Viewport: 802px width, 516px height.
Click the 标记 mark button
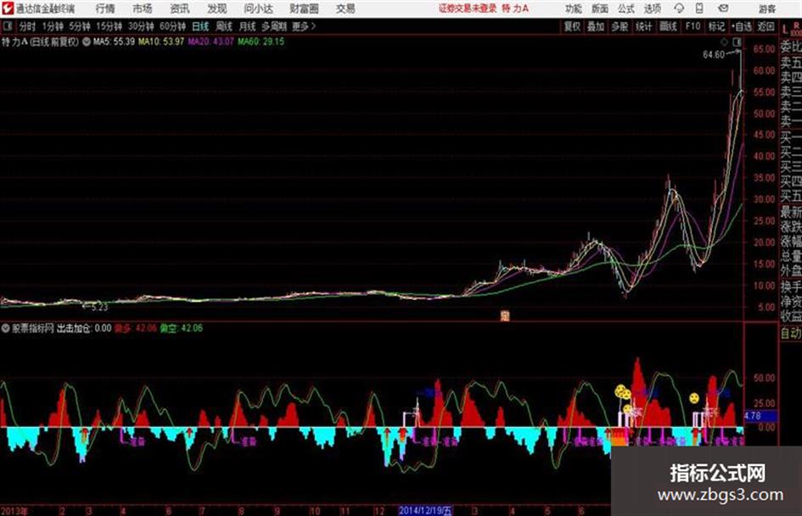(716, 26)
